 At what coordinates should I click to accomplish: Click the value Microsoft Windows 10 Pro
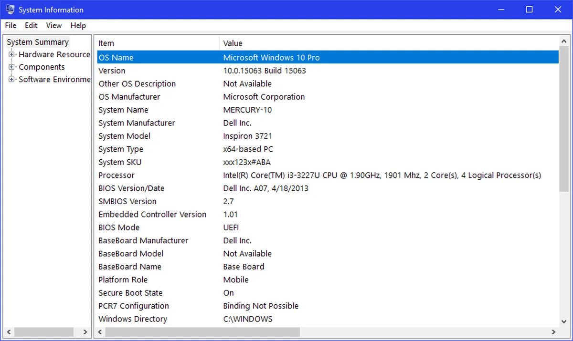click(271, 57)
